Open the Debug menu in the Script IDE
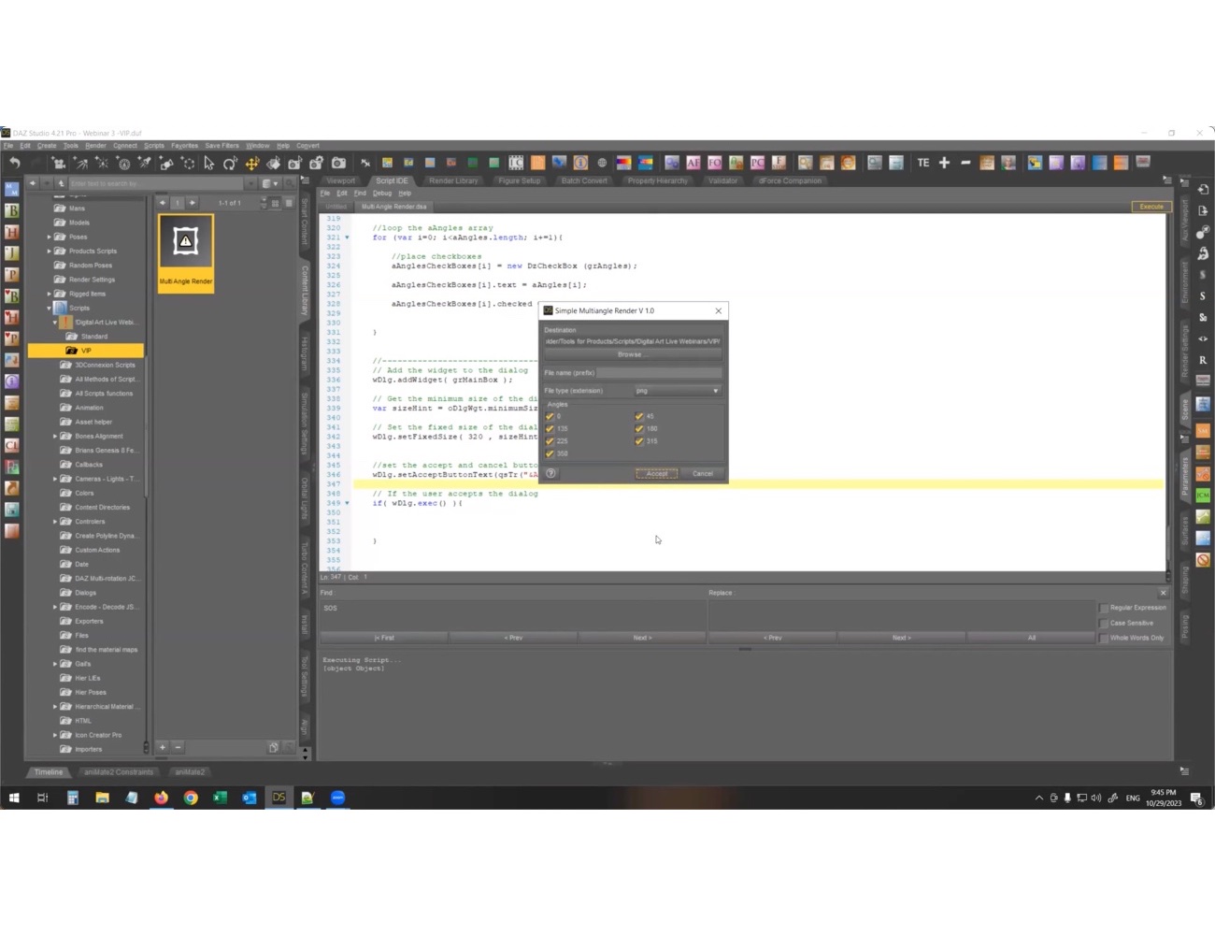1215x935 pixels. (381, 193)
